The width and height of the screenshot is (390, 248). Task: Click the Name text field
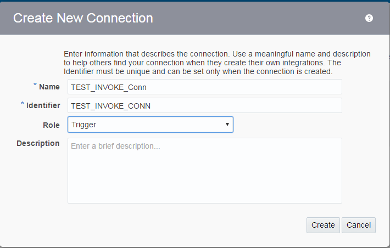[x=204, y=87]
